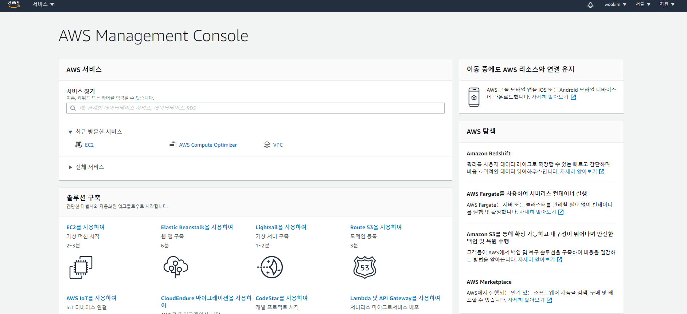Open Elastic Beanstalk을 사용하여 link
Image resolution: width=687 pixels, height=314 pixels.
[x=197, y=227]
